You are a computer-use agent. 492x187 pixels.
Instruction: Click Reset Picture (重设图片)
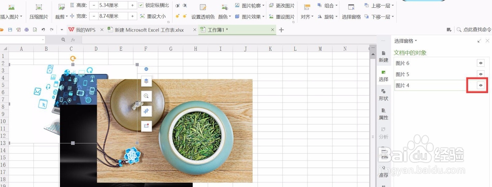click(282, 16)
